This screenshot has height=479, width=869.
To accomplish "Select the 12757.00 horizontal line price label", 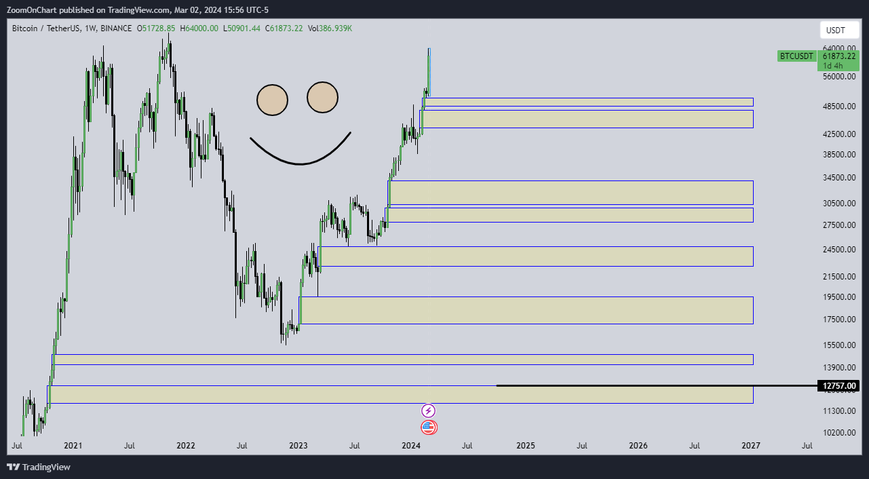I will point(838,386).
